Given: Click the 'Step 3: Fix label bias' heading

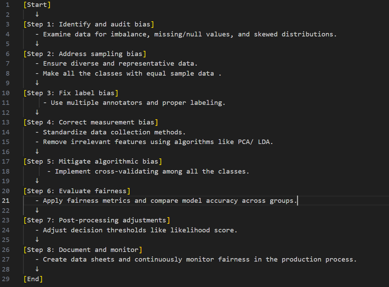Looking at the screenshot, I should point(71,93).
